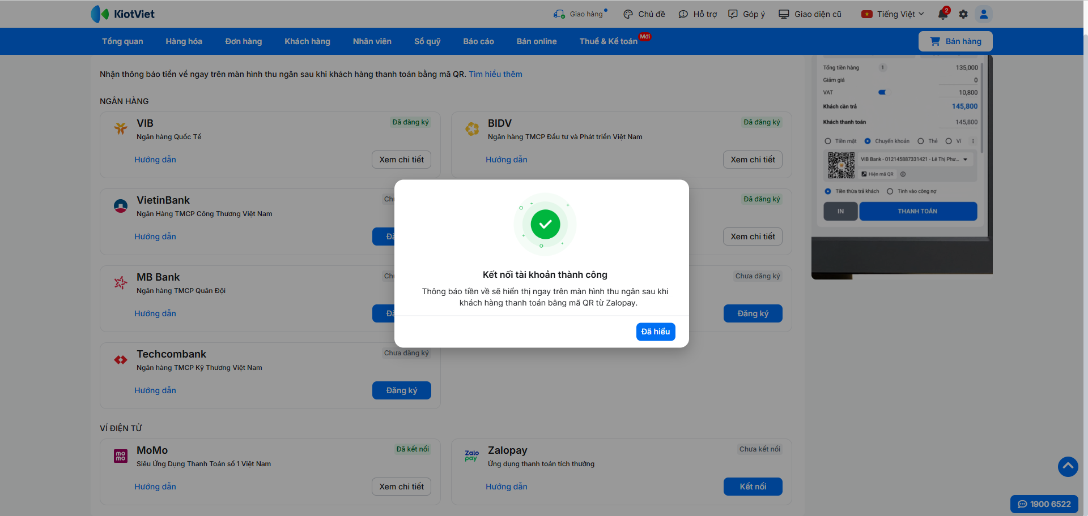The width and height of the screenshot is (1088, 516).
Task: Open Hướng dẫn link for BIDV
Action: coord(507,160)
